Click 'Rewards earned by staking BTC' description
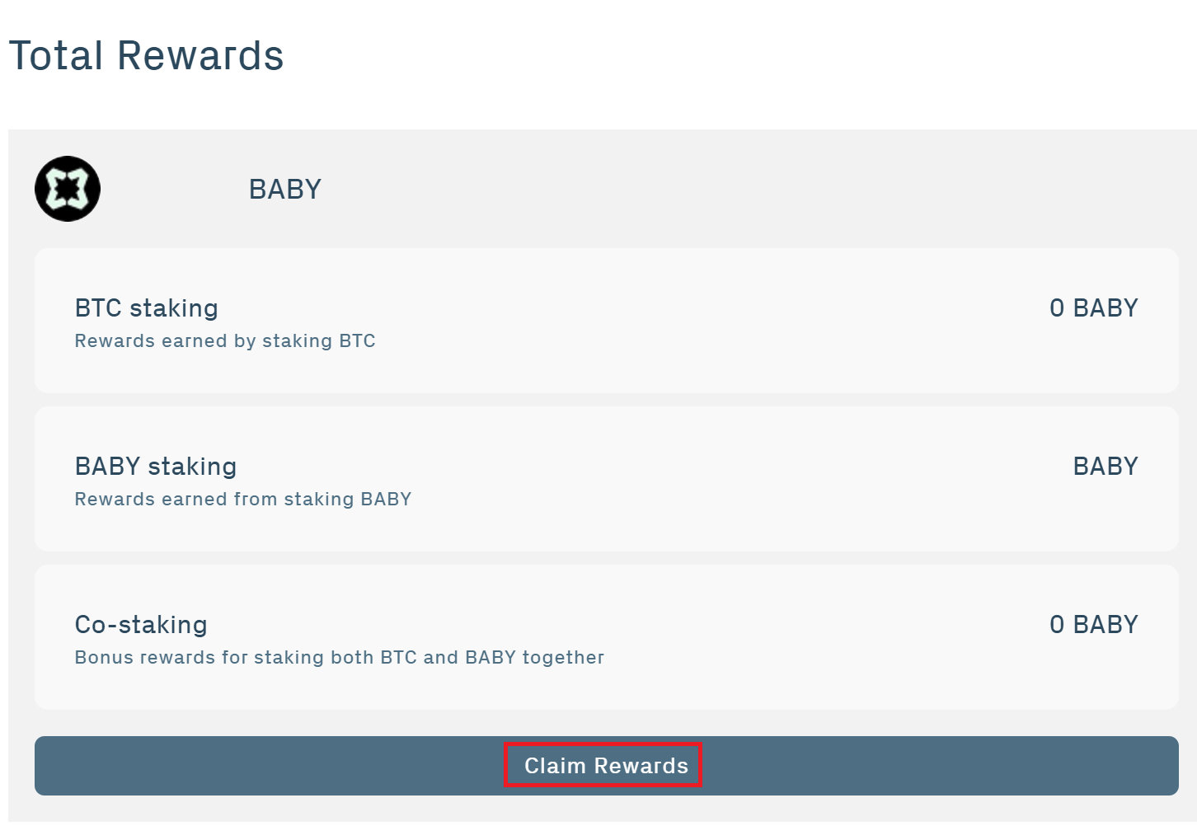This screenshot has width=1197, height=826. coord(225,340)
